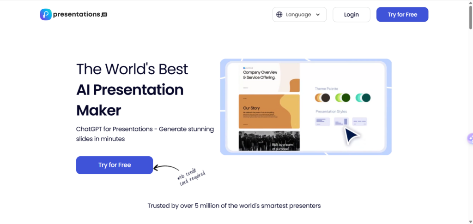Open the Language selector menu

coord(299,15)
